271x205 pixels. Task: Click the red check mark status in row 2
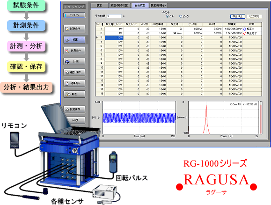(x=245, y=33)
